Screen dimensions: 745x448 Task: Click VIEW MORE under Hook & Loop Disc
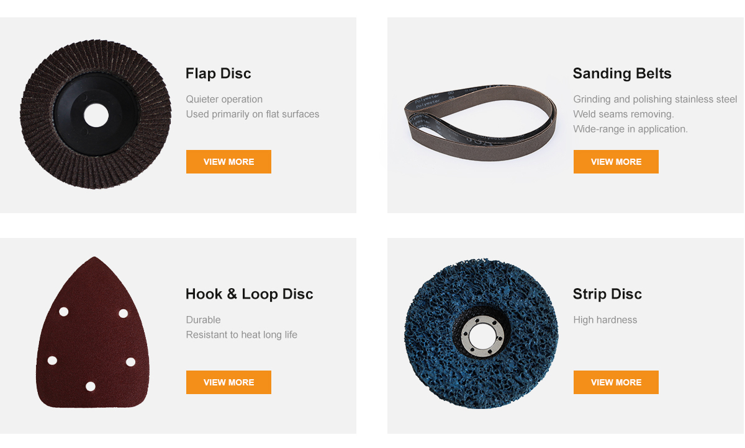pos(228,382)
